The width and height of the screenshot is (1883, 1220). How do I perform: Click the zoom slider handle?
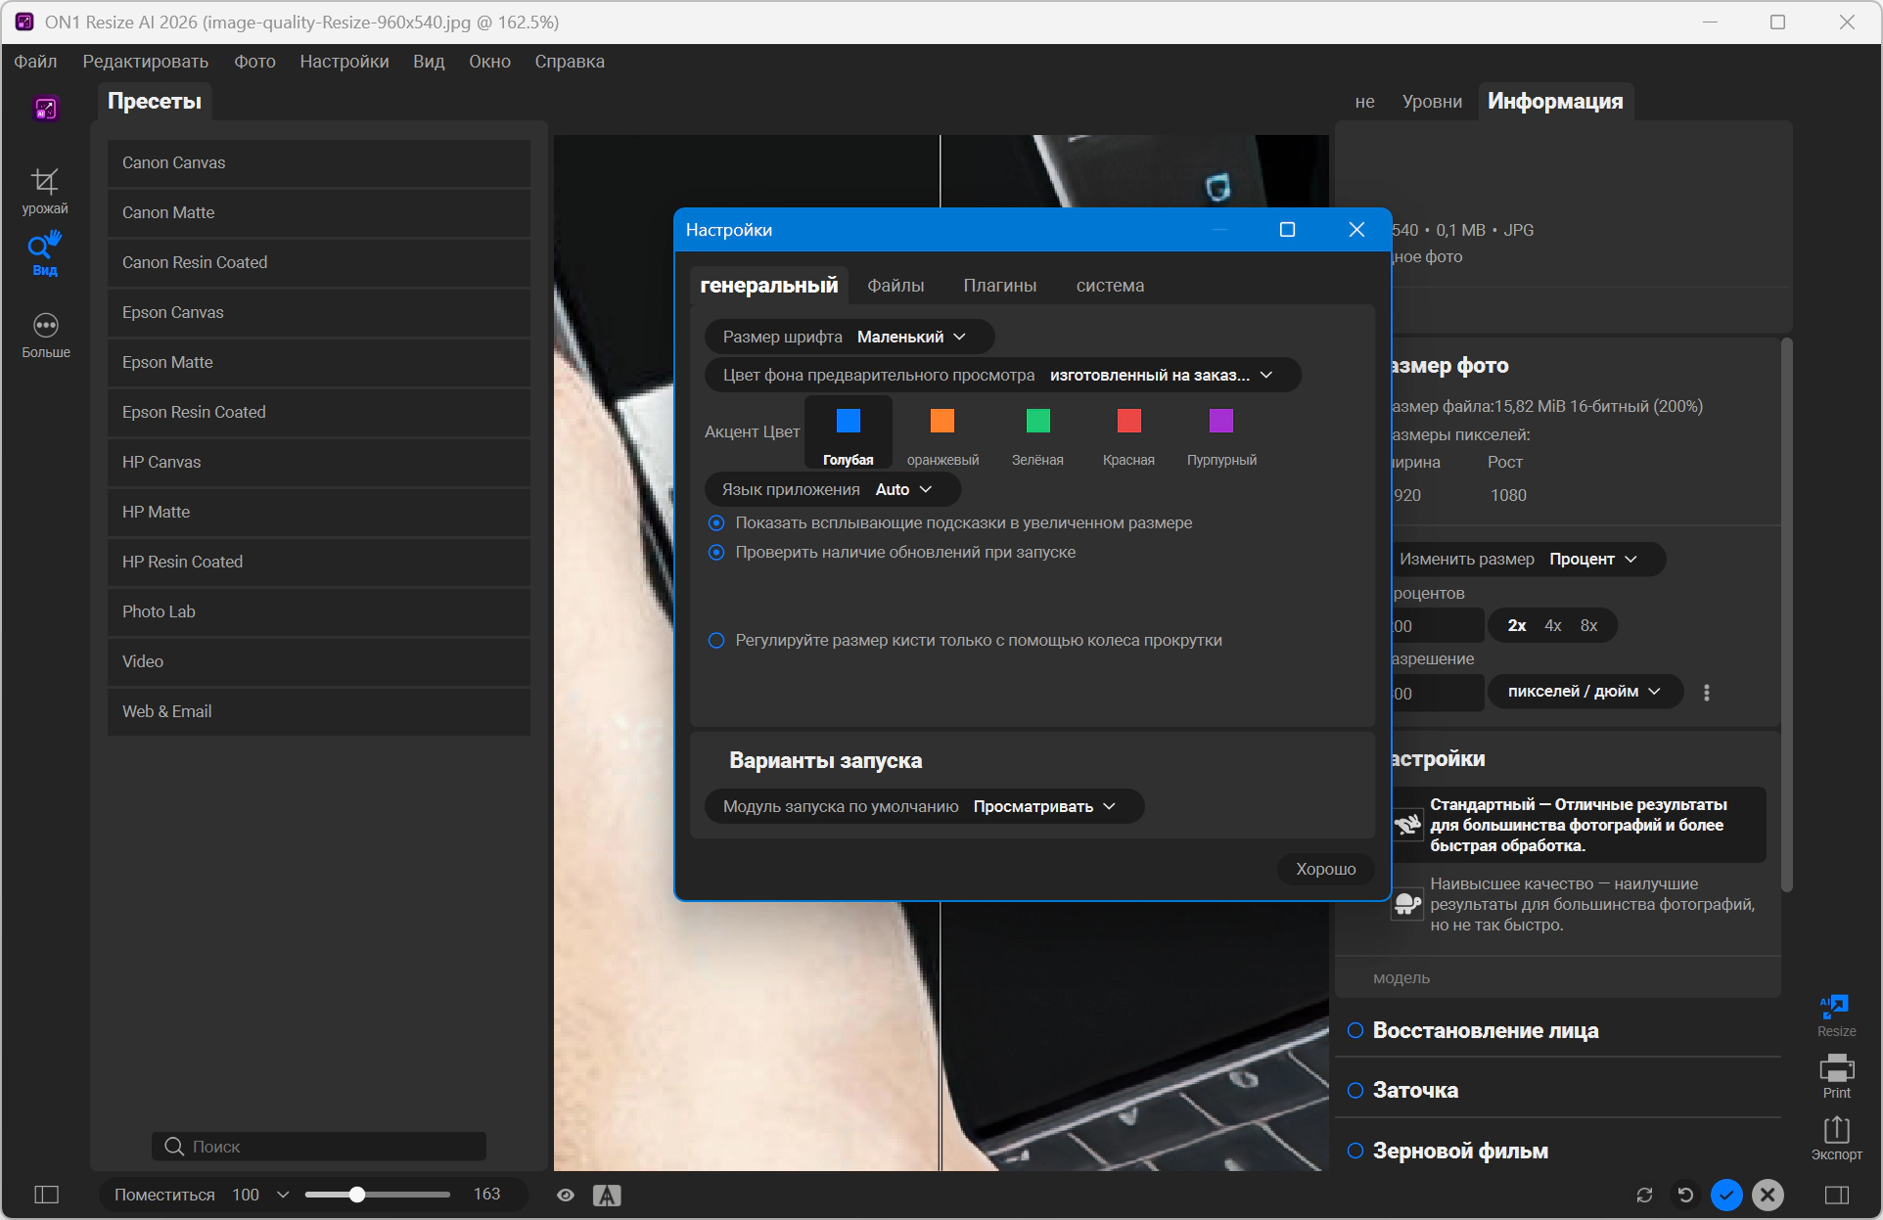[357, 1195]
